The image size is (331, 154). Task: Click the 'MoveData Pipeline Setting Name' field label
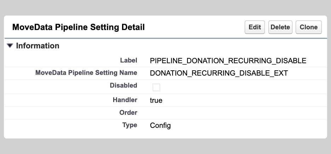pyautogui.click(x=86, y=73)
